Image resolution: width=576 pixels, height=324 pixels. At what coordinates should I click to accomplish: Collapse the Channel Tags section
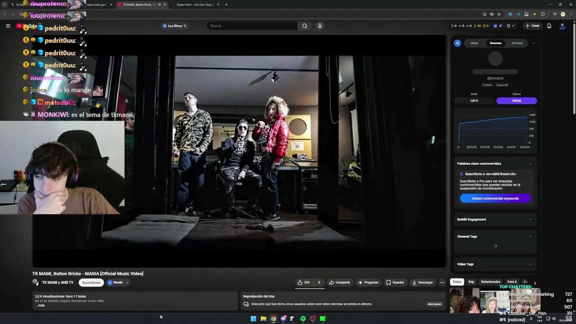(530, 237)
